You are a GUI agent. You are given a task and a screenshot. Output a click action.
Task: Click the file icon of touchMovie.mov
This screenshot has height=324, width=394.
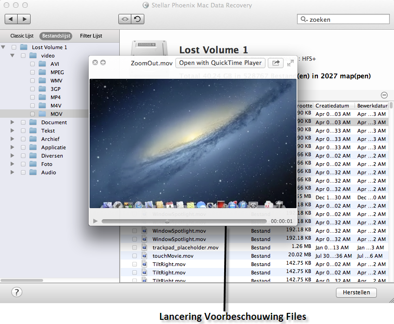(x=144, y=256)
